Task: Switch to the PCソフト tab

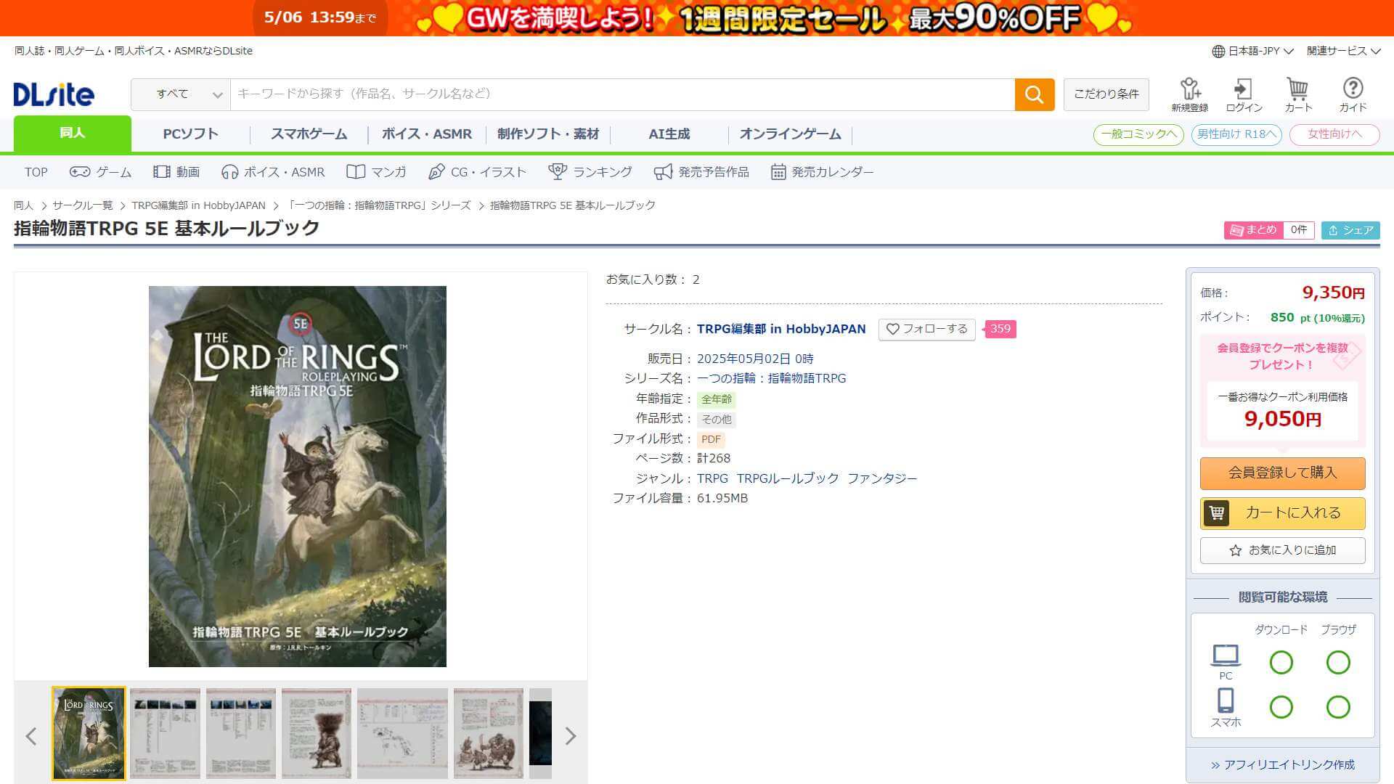Action: [190, 134]
